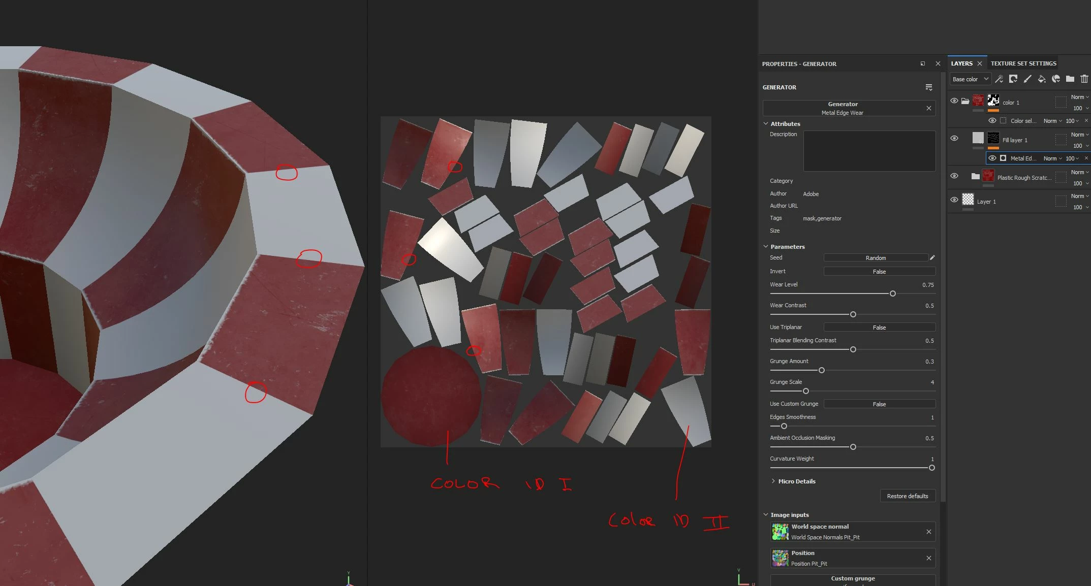Add a new paint layer with the brush icon

click(1027, 79)
